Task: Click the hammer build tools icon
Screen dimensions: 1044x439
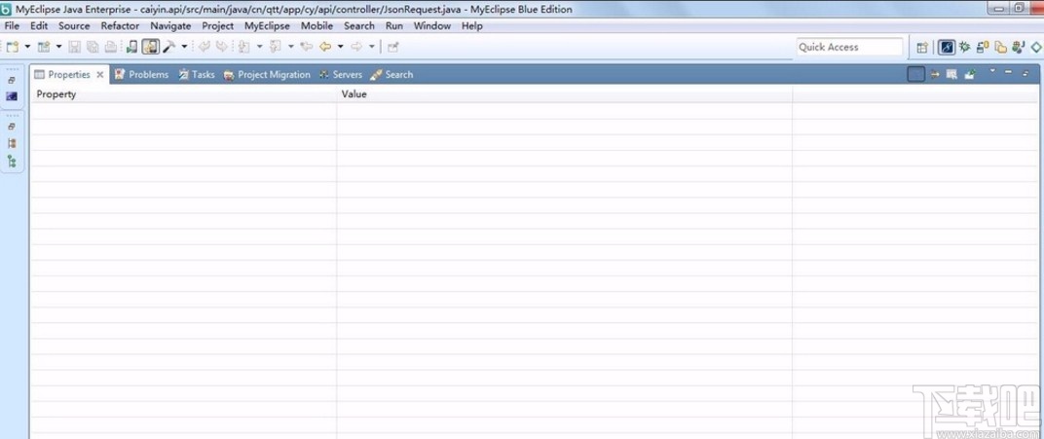Action: click(169, 47)
